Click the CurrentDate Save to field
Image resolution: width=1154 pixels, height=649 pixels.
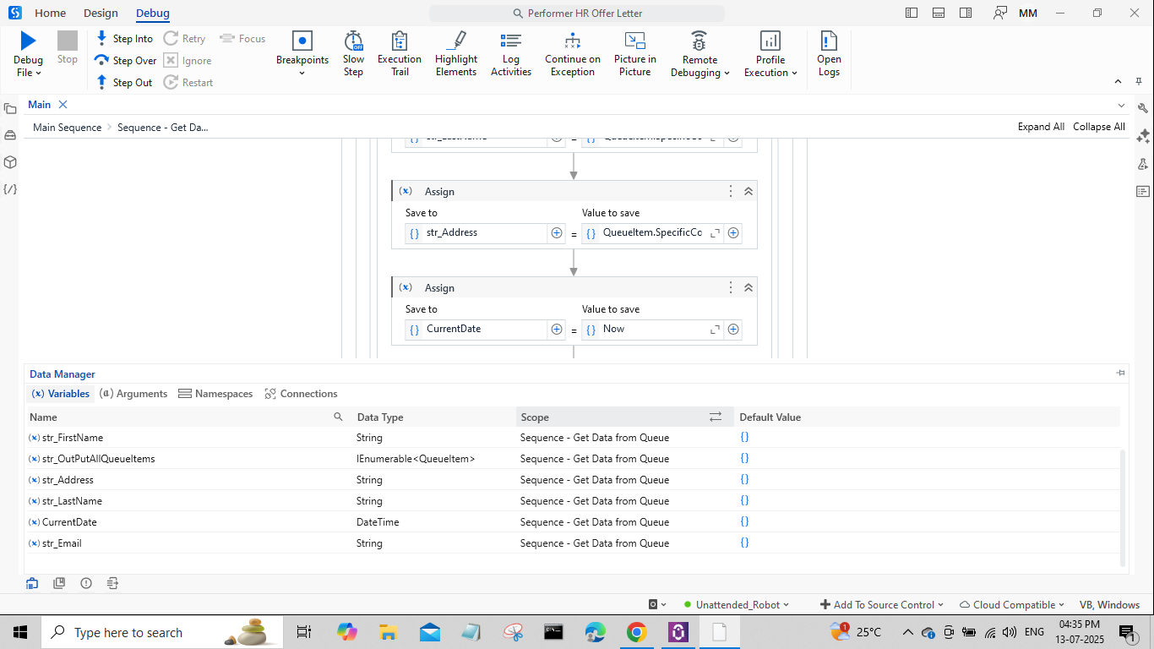(476, 329)
